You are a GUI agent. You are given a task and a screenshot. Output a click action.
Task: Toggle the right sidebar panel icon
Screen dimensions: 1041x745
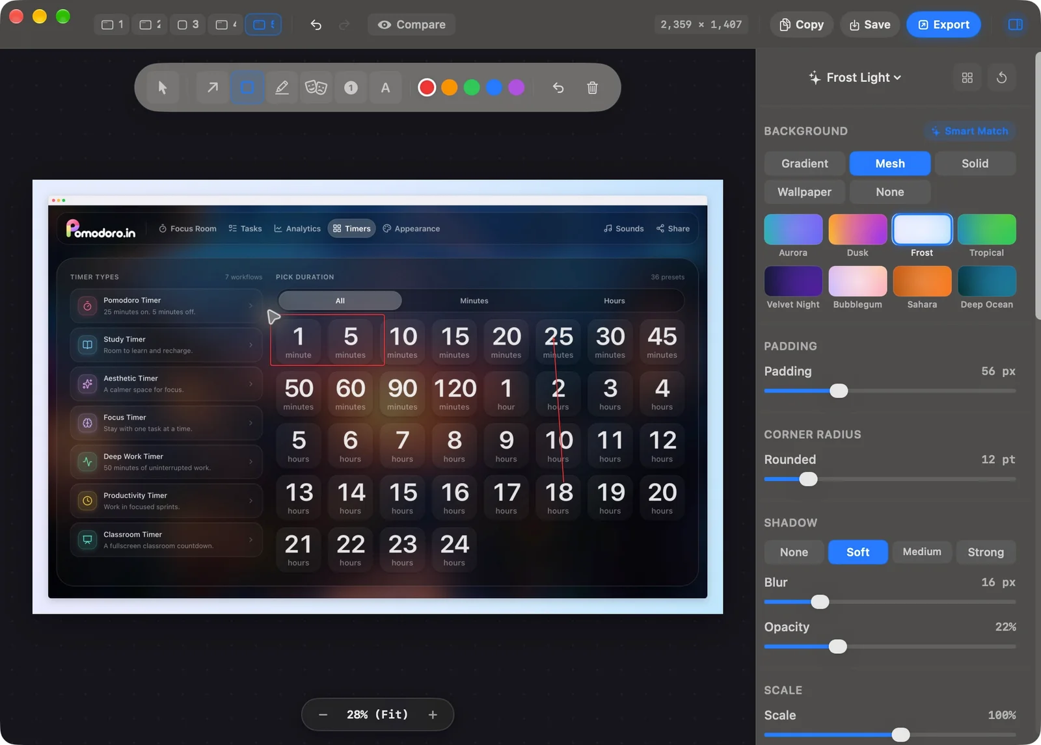pyautogui.click(x=1015, y=25)
